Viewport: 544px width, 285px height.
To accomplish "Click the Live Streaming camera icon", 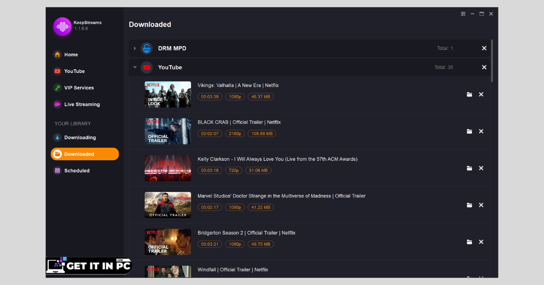I will point(57,104).
